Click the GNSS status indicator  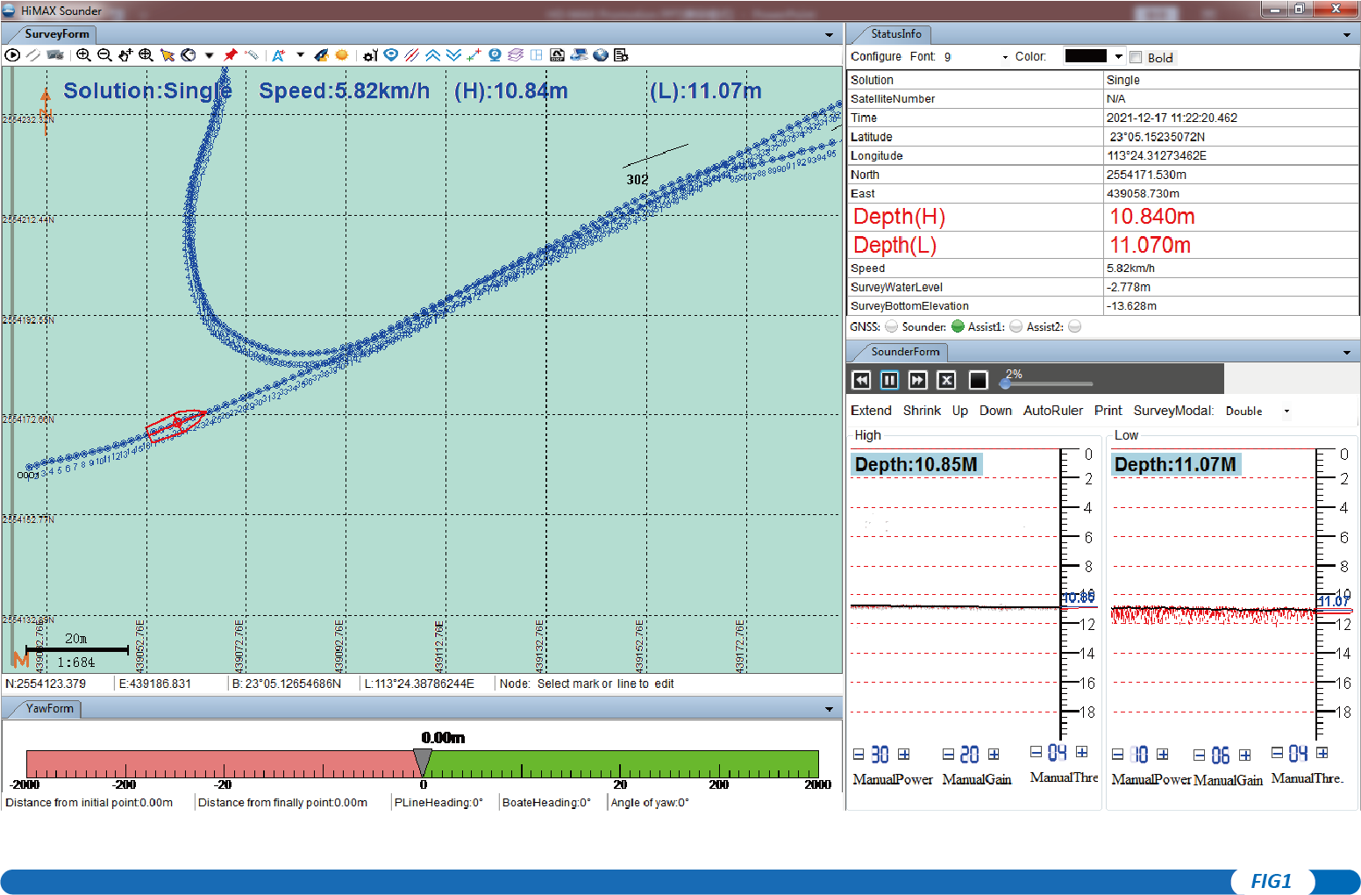(891, 326)
